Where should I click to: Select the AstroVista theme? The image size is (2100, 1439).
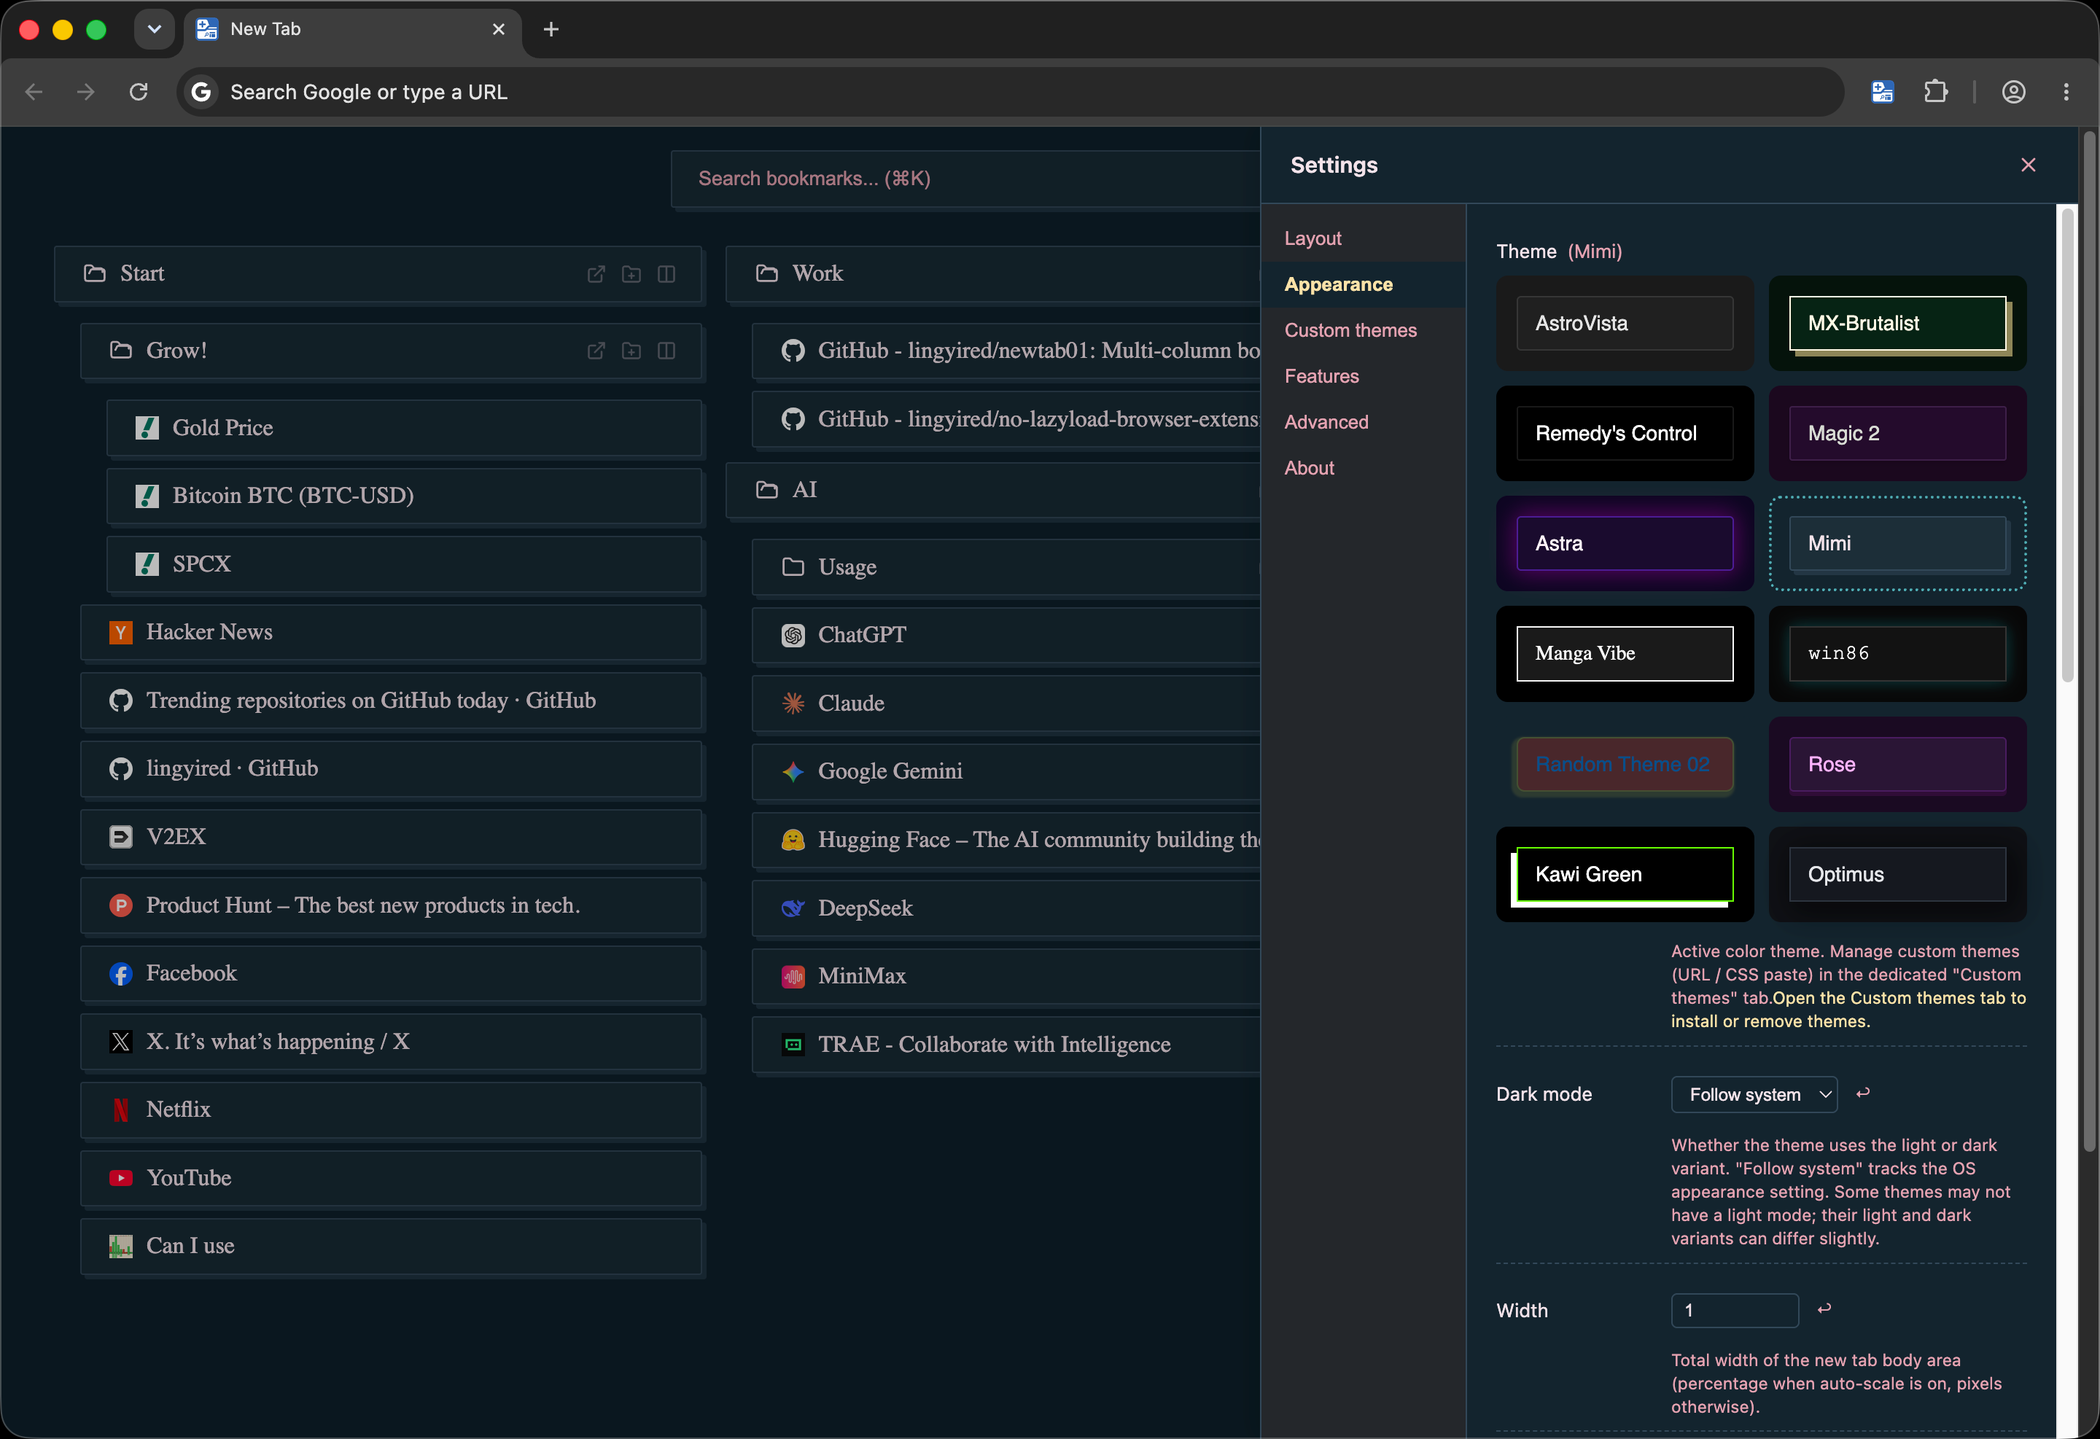(x=1624, y=324)
